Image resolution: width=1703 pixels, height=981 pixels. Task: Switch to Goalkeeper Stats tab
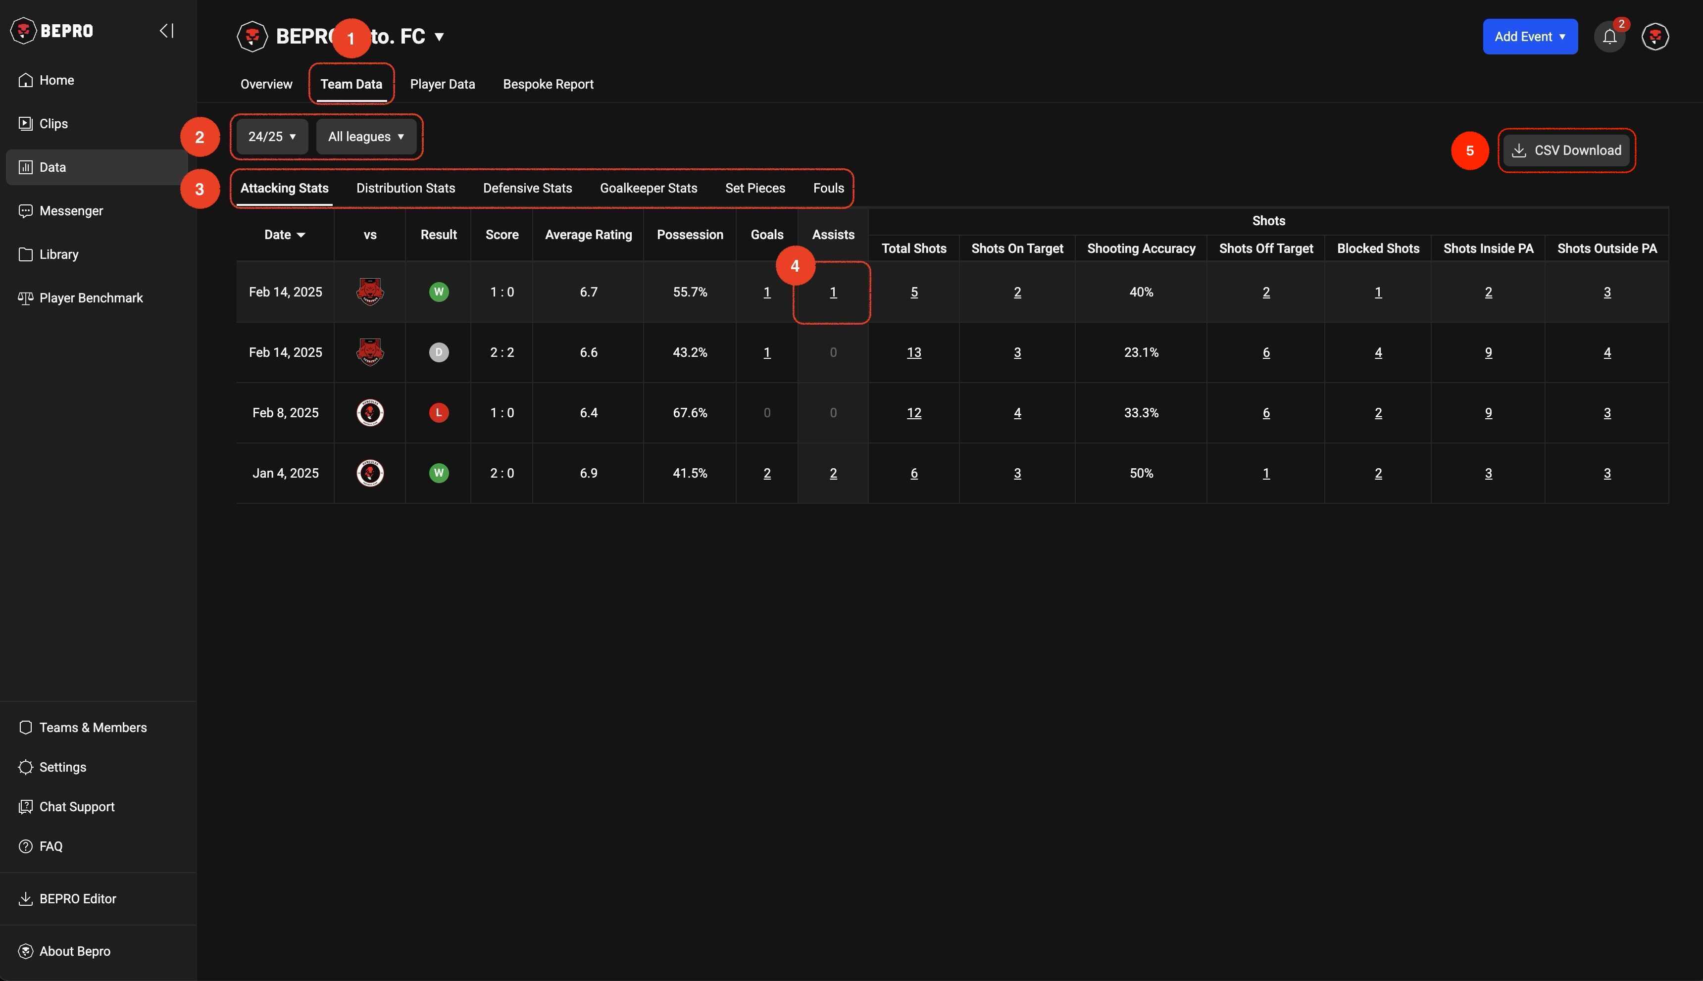[x=648, y=188]
